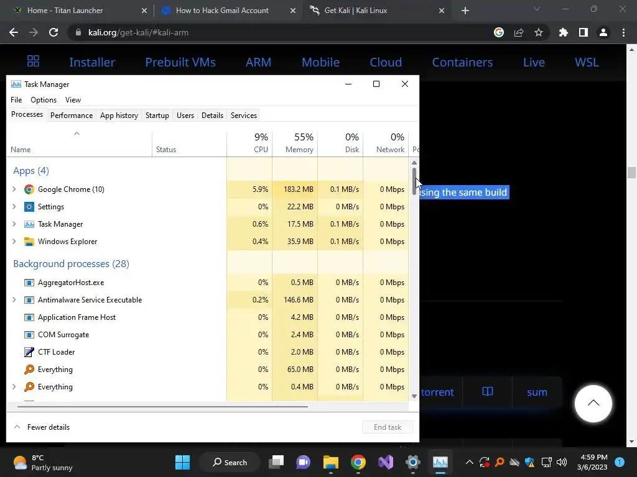637x477 pixels.
Task: Click the sum link
Action: point(537,392)
